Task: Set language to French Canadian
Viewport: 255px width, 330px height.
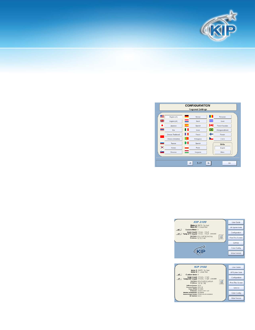Action: point(223,126)
